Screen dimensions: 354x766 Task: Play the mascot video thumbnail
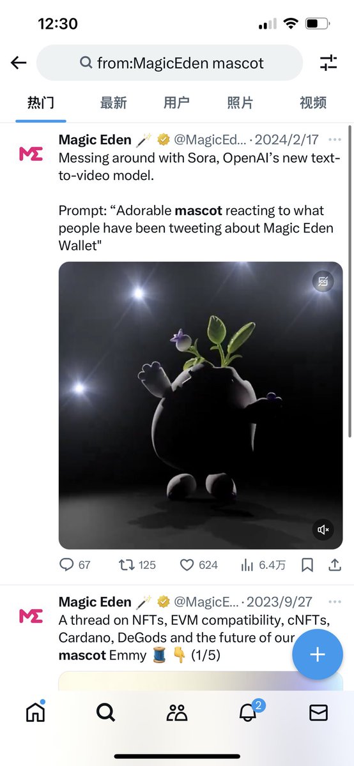pos(201,405)
